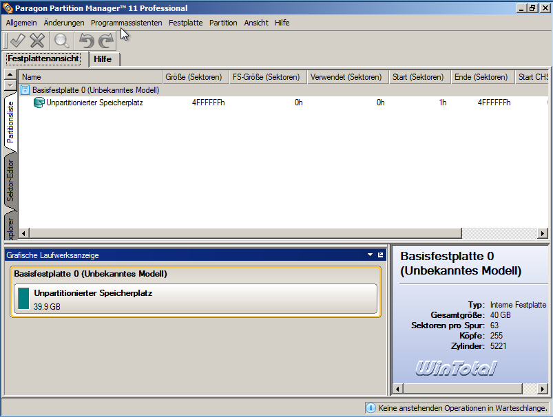Sort by FS-Größe (Sektoren) column header

(x=268, y=77)
